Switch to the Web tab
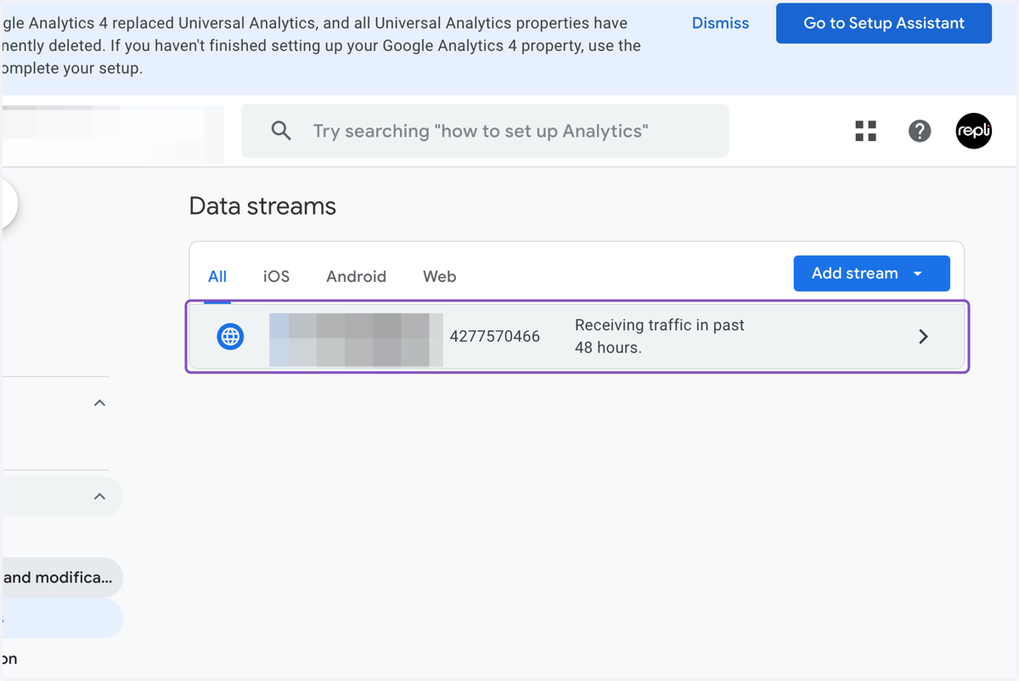1019x681 pixels. click(439, 277)
